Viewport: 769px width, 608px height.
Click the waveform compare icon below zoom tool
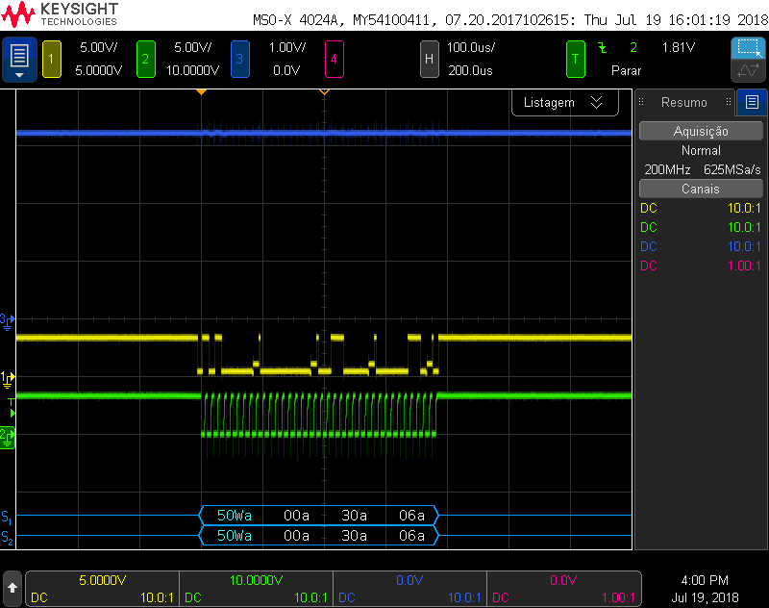point(748,72)
